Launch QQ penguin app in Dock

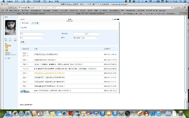[x=146, y=113]
